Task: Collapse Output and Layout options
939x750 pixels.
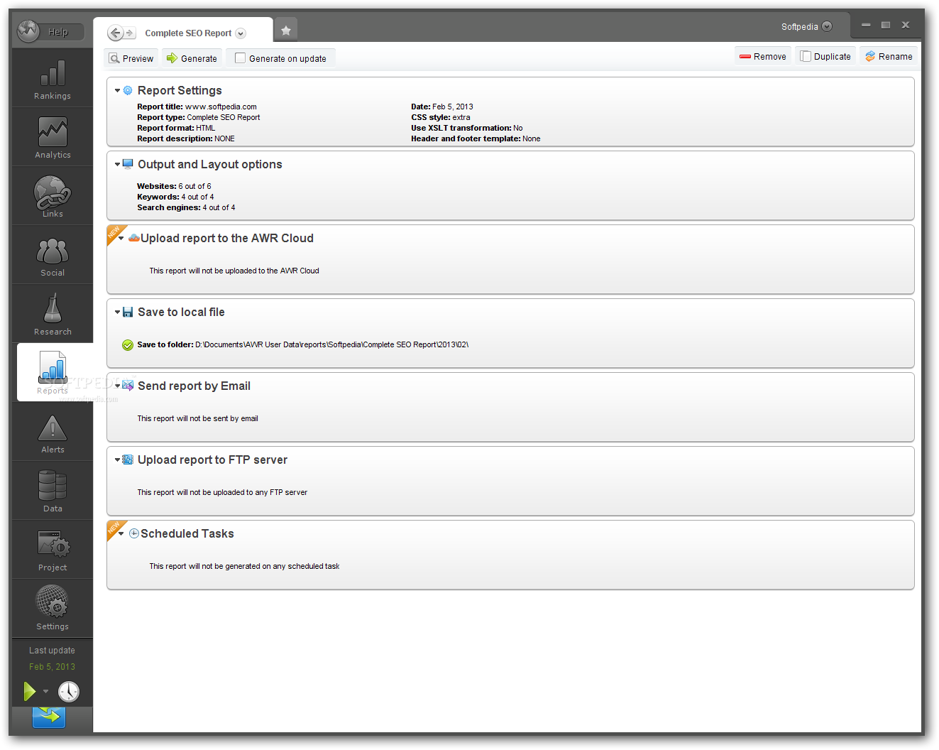Action: (x=118, y=165)
